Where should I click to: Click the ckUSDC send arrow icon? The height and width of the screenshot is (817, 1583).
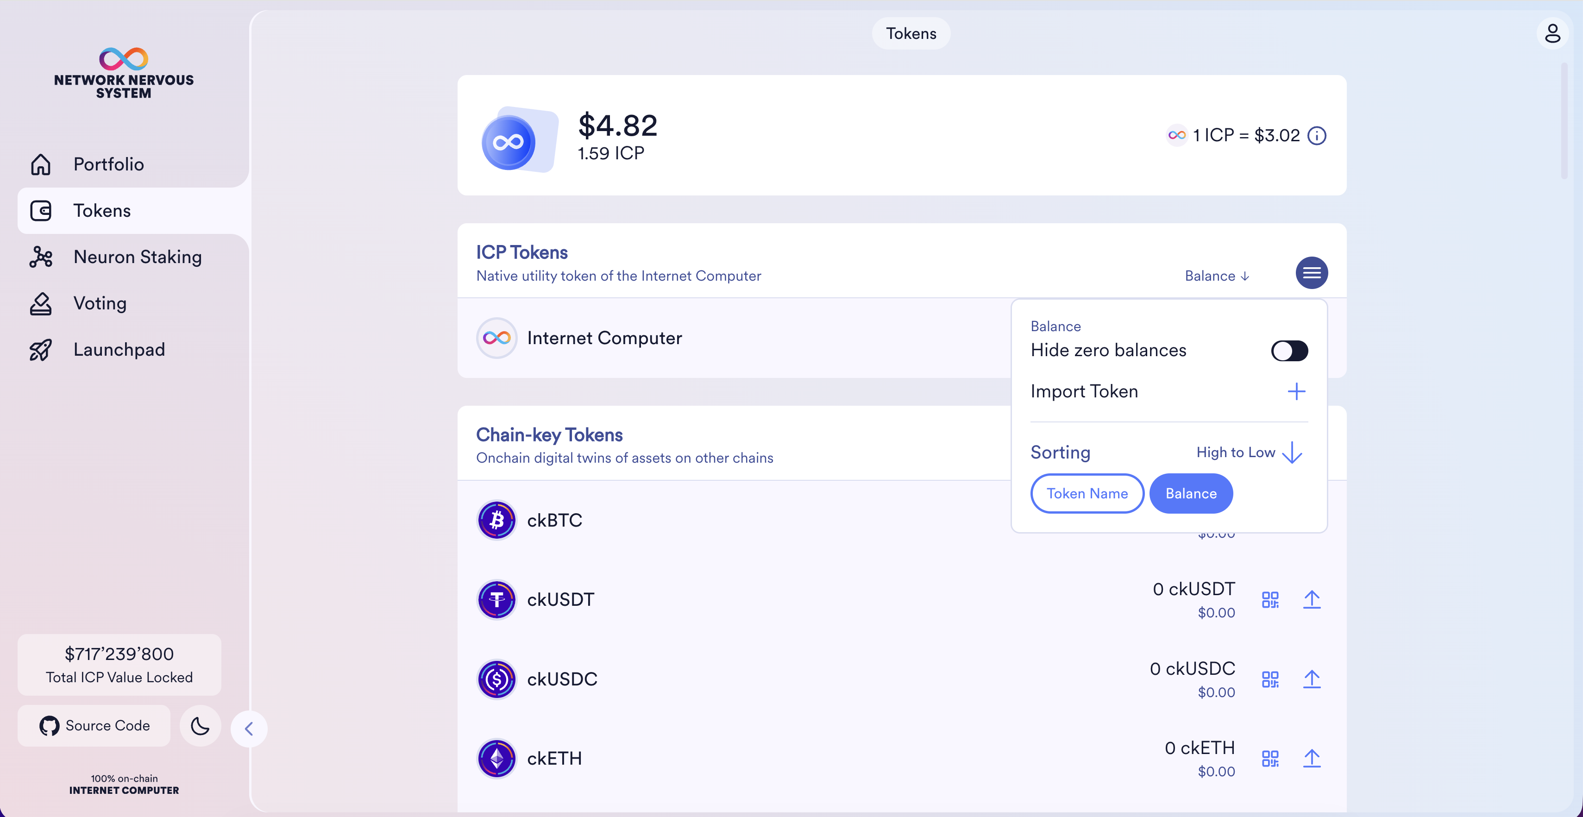click(x=1312, y=679)
